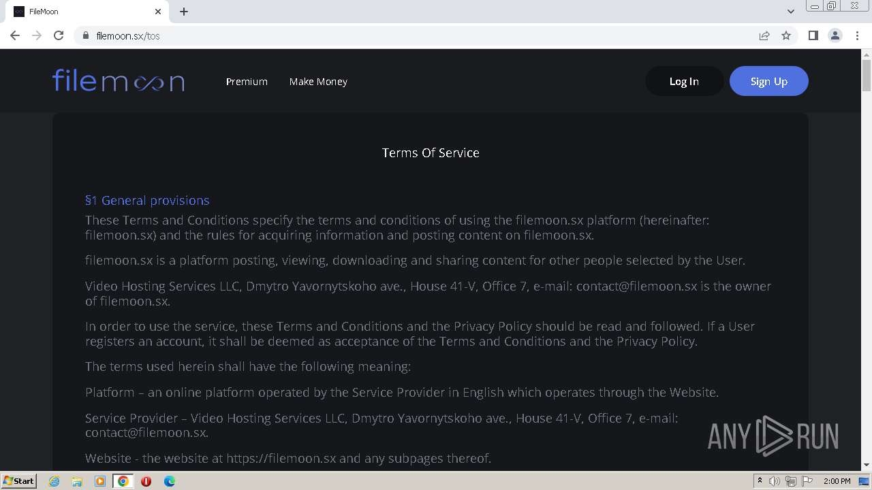872x490 pixels.
Task: Toggle the browser side panel
Action: [813, 35]
